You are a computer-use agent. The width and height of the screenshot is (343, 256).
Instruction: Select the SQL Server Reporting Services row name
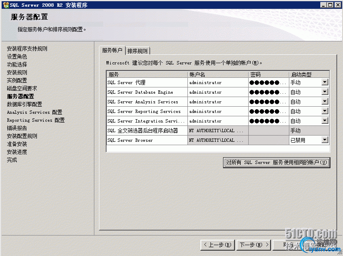coord(147,111)
